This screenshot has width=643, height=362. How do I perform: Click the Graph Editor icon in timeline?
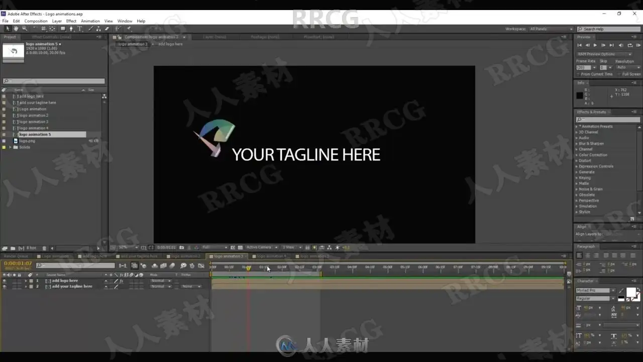pos(201,265)
